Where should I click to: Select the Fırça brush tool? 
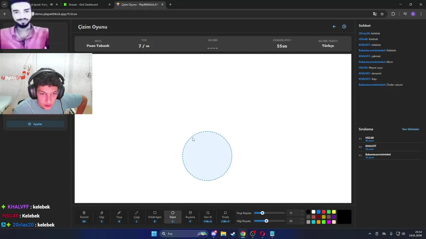tap(119, 217)
